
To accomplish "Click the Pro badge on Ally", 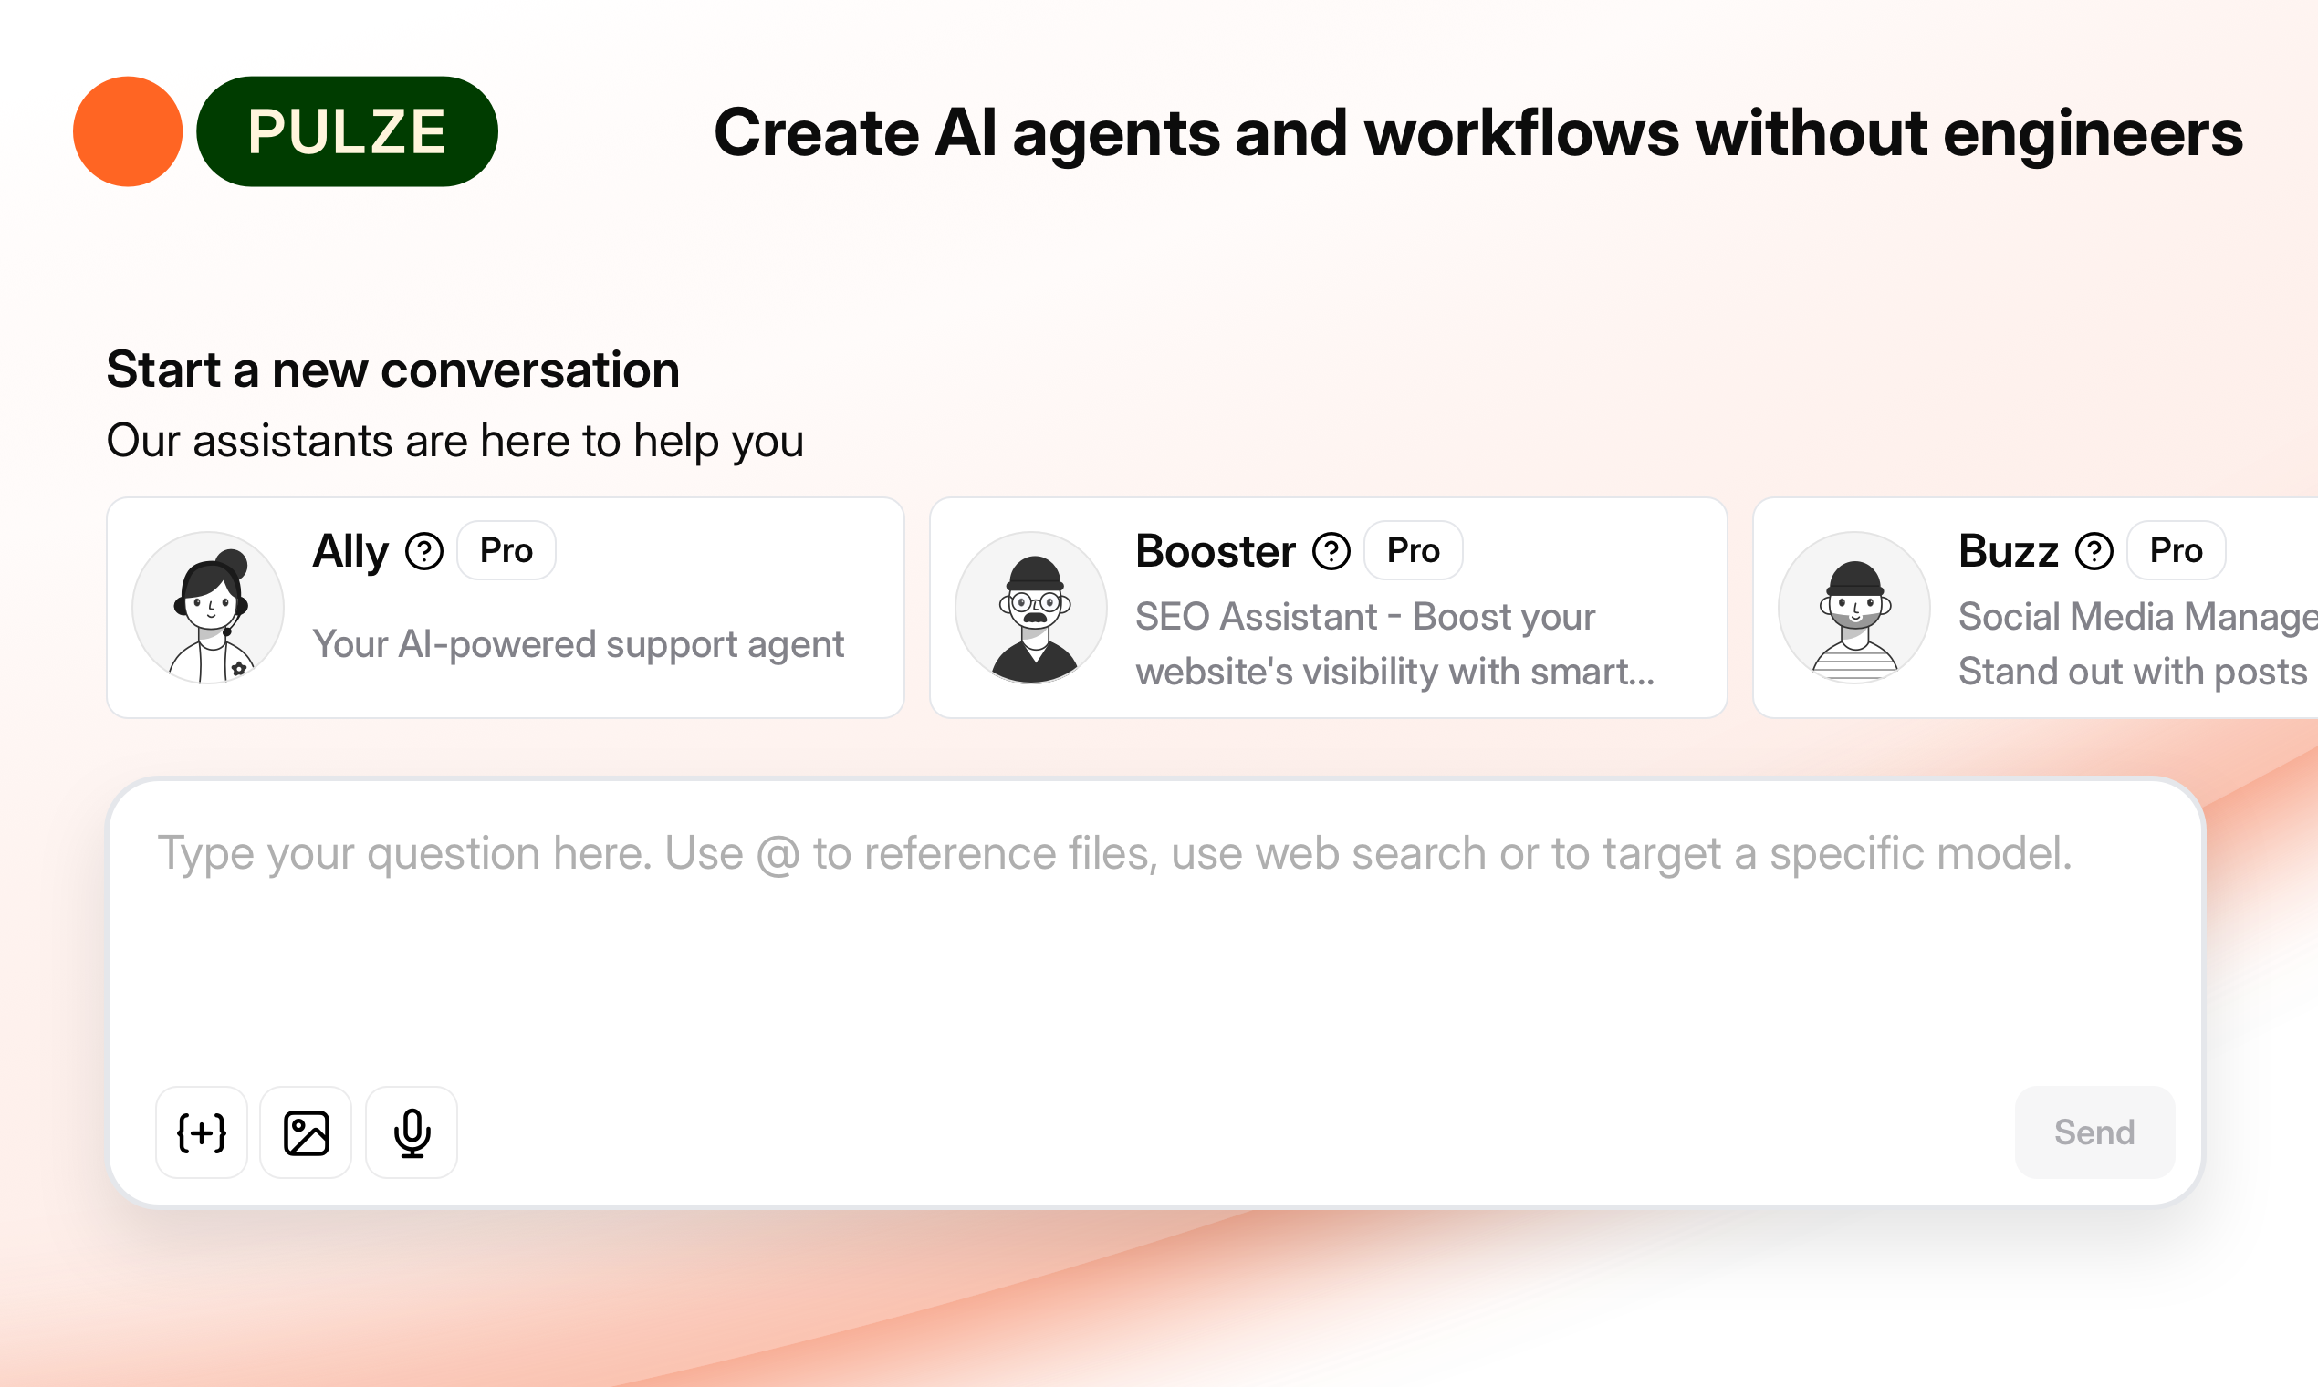I will click(506, 550).
